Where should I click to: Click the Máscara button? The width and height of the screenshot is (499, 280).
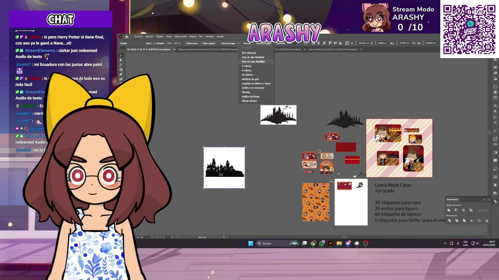pyautogui.click(x=247, y=43)
